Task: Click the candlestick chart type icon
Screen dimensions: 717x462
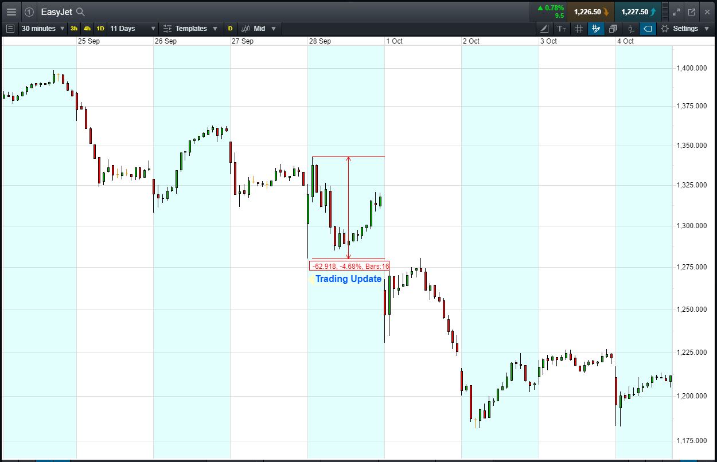Action: coord(246,28)
